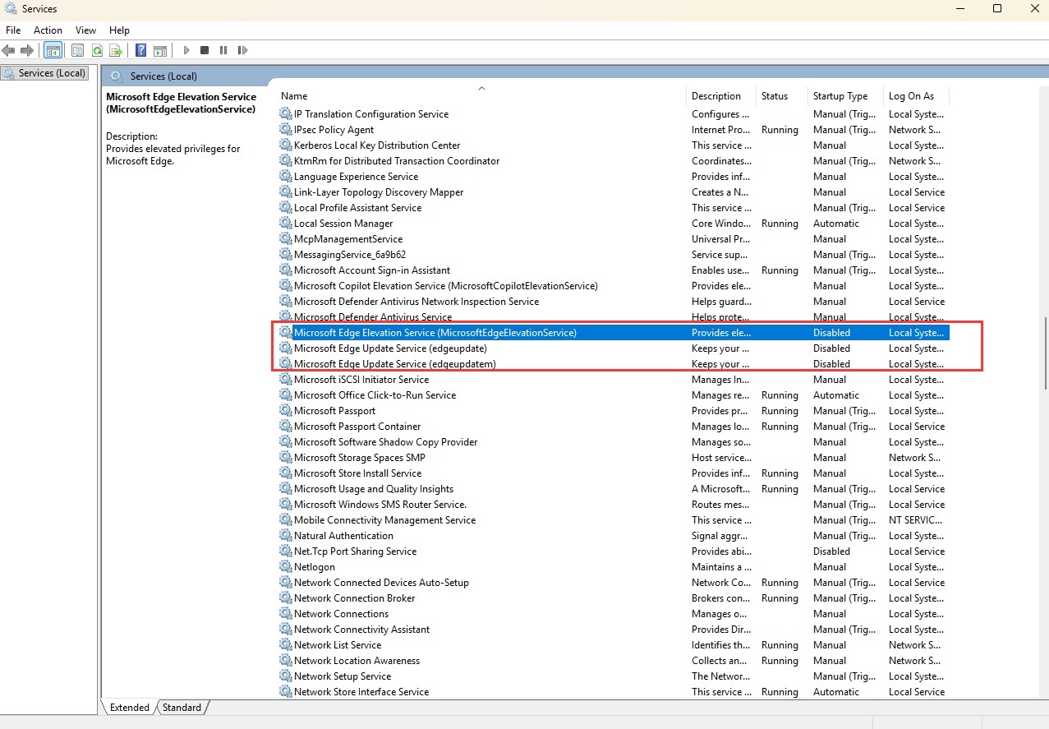Click gear icon beside McpManagementService

click(x=286, y=239)
